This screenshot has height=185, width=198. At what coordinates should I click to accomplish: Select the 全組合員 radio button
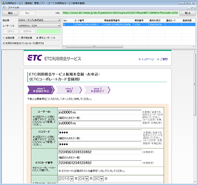coord(3,38)
